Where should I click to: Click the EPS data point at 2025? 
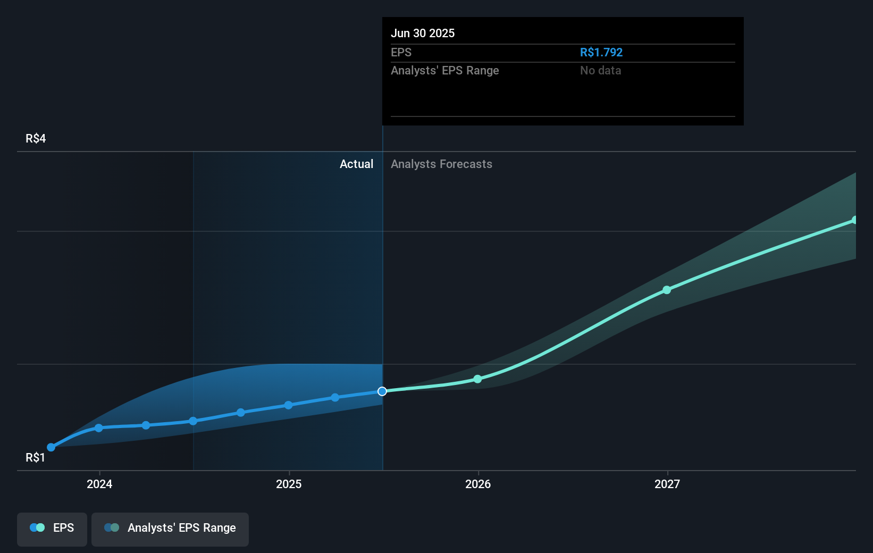point(288,405)
